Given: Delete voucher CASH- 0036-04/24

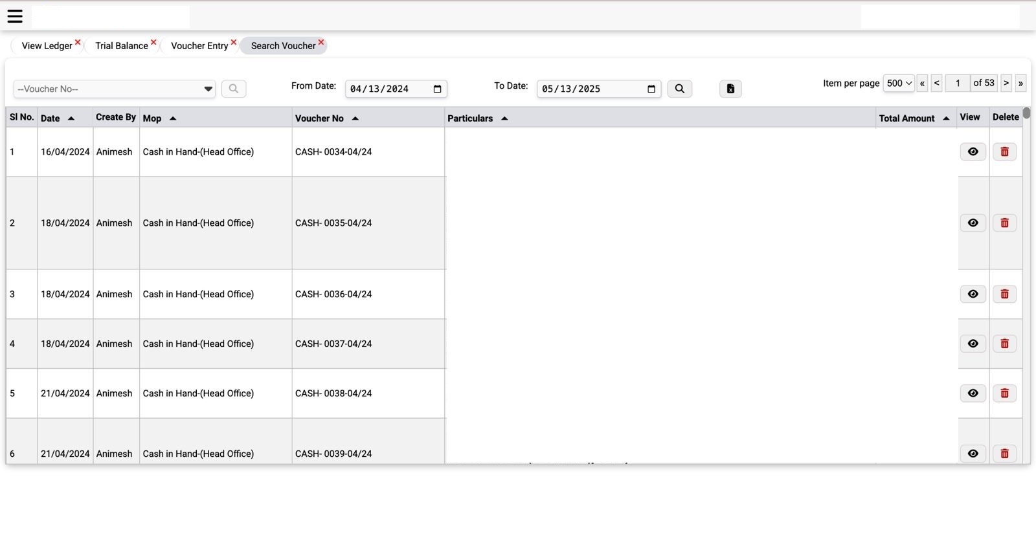Looking at the screenshot, I should point(1004,294).
